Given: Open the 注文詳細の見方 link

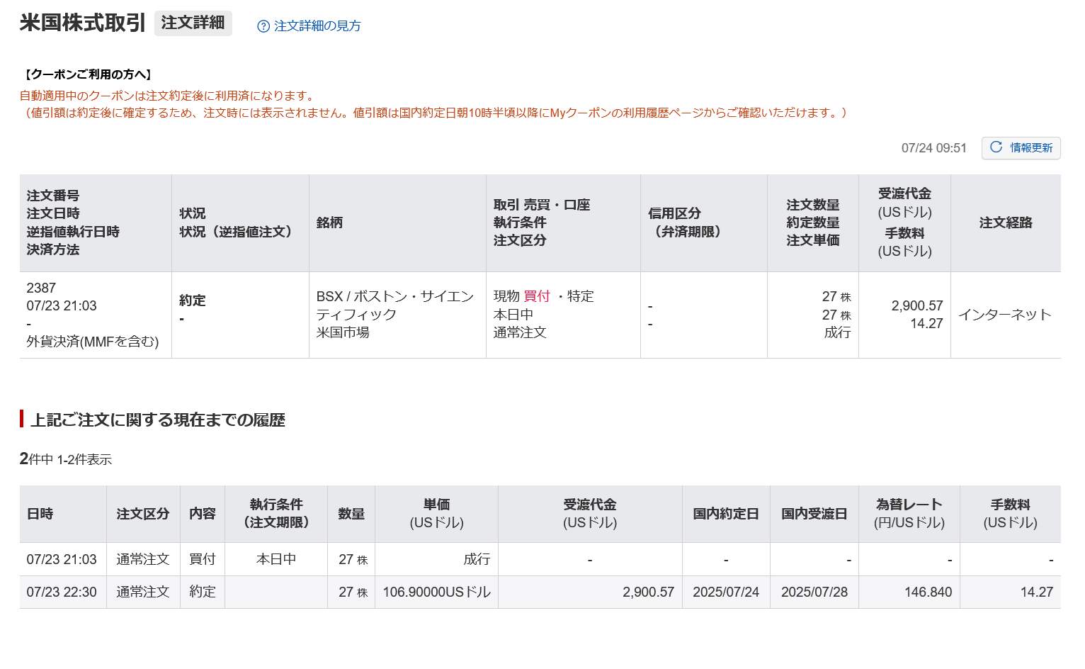Looking at the screenshot, I should (x=317, y=26).
